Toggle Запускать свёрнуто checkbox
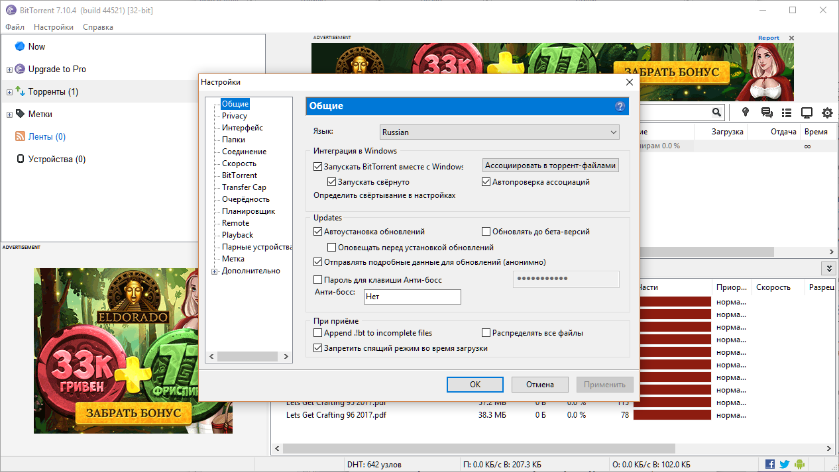This screenshot has width=839, height=472. (x=332, y=182)
